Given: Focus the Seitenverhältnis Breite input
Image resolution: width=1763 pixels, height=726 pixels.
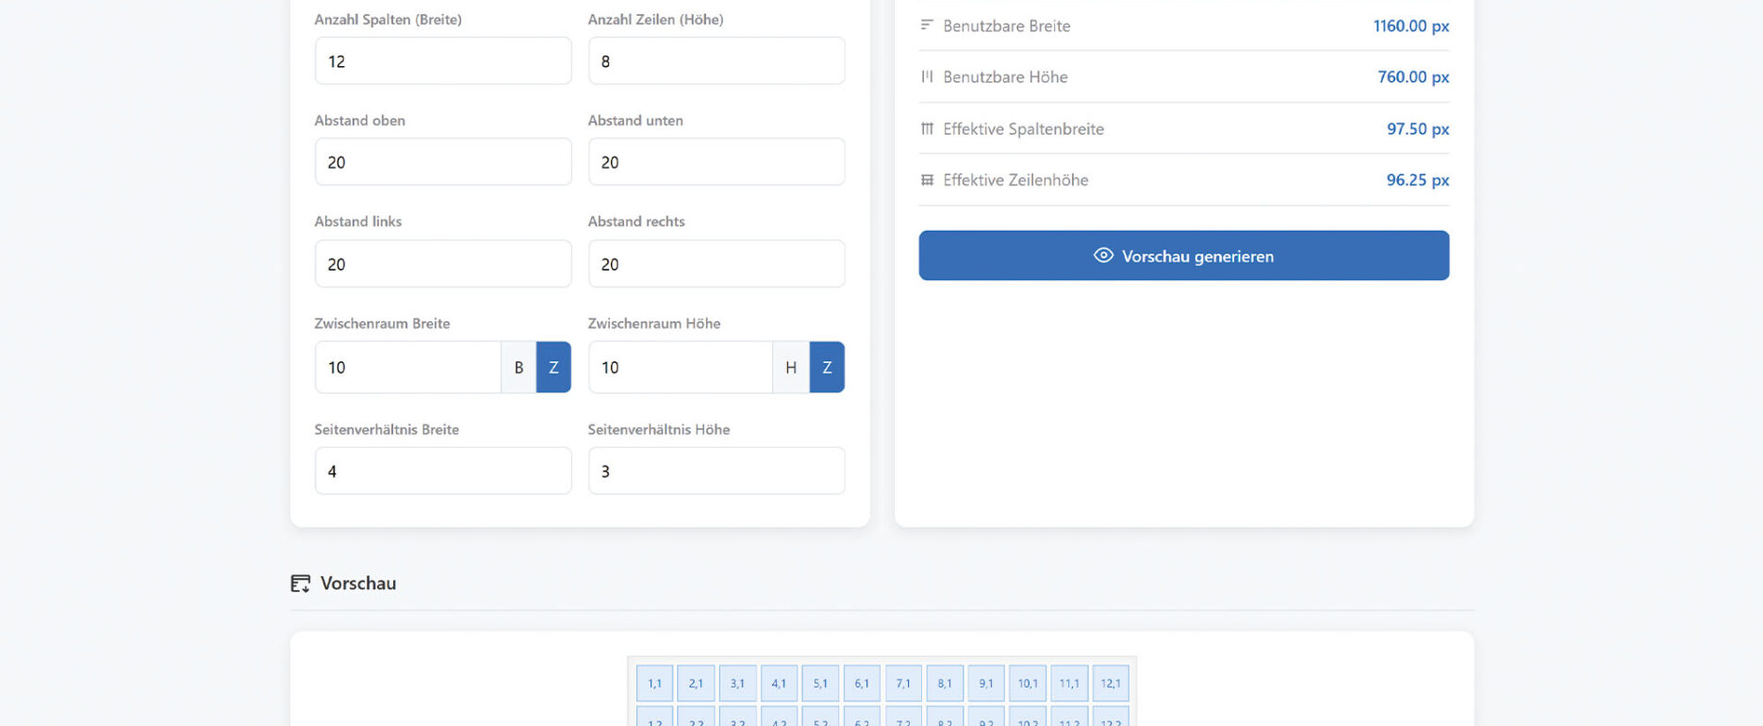Looking at the screenshot, I should coord(442,471).
